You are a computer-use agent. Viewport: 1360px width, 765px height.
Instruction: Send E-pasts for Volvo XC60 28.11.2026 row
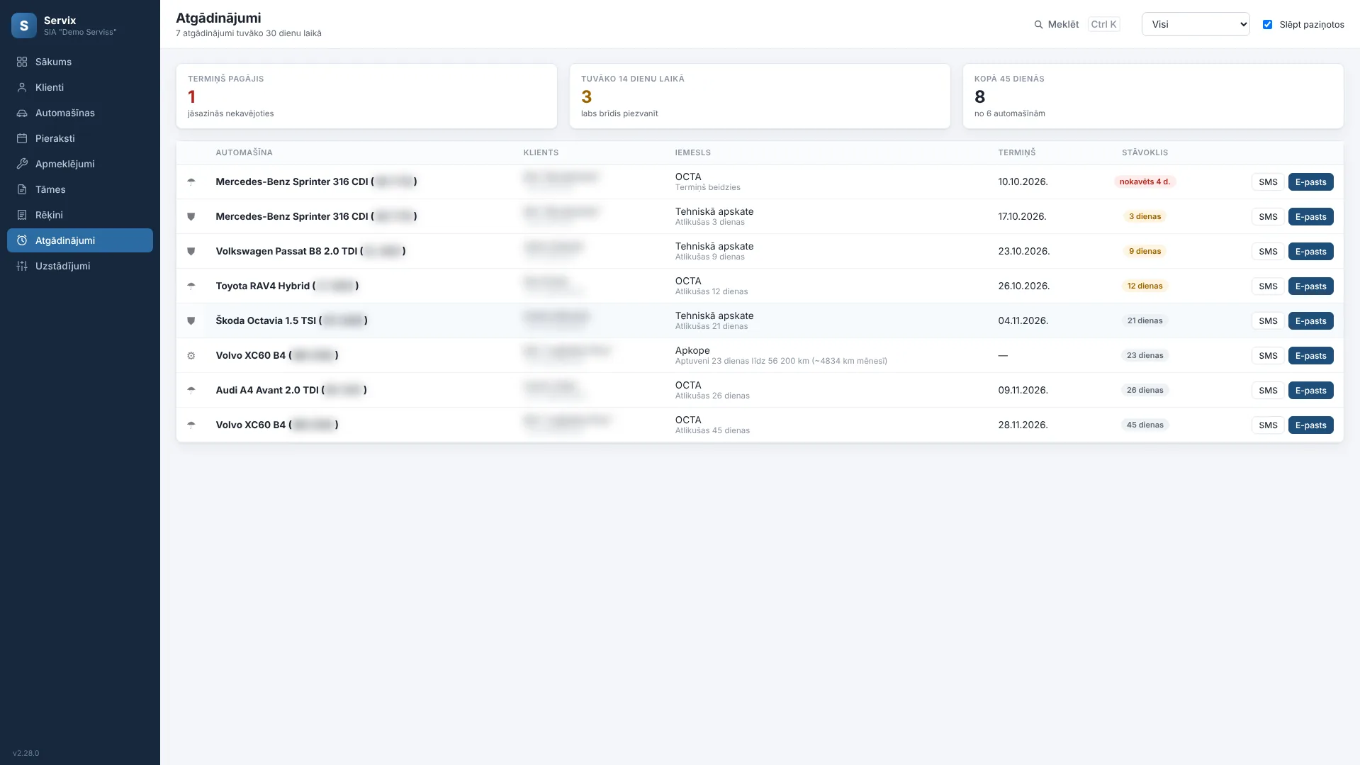[x=1310, y=425]
